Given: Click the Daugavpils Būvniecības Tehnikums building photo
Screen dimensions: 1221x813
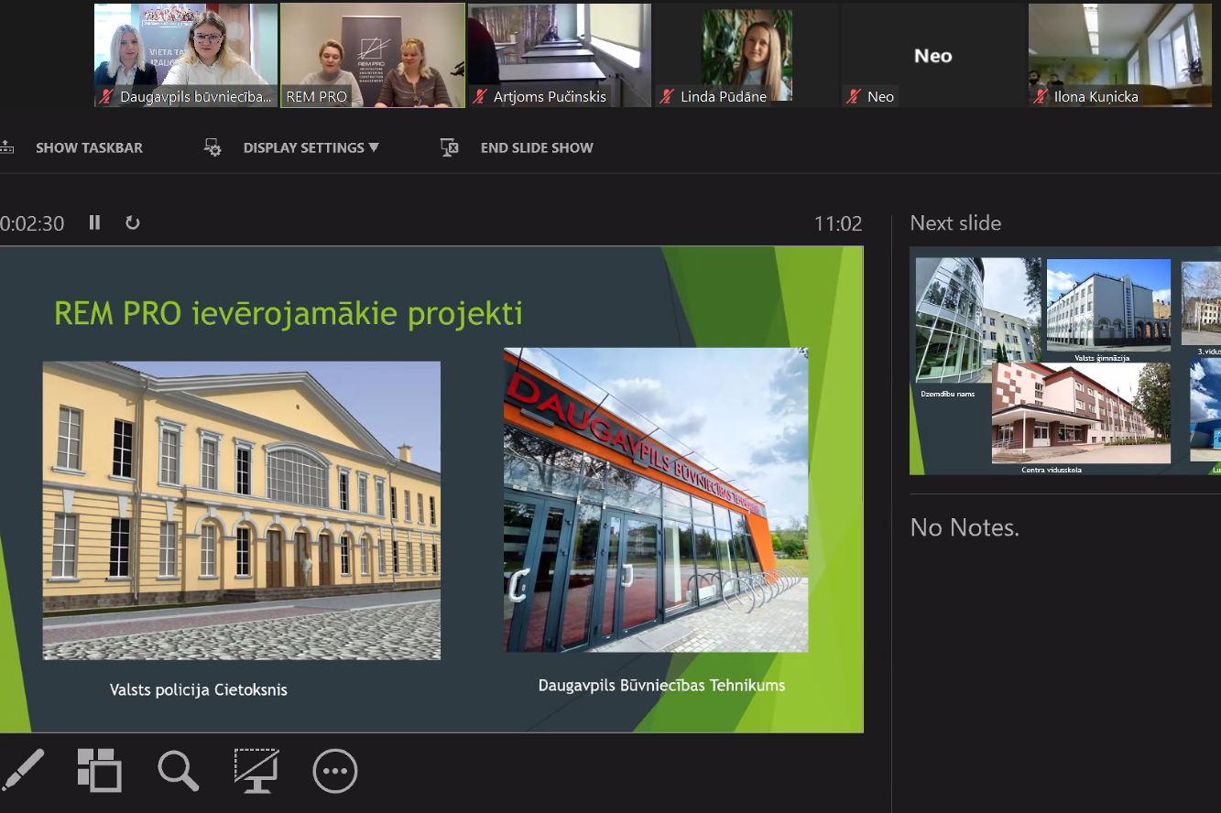Looking at the screenshot, I should [x=656, y=500].
